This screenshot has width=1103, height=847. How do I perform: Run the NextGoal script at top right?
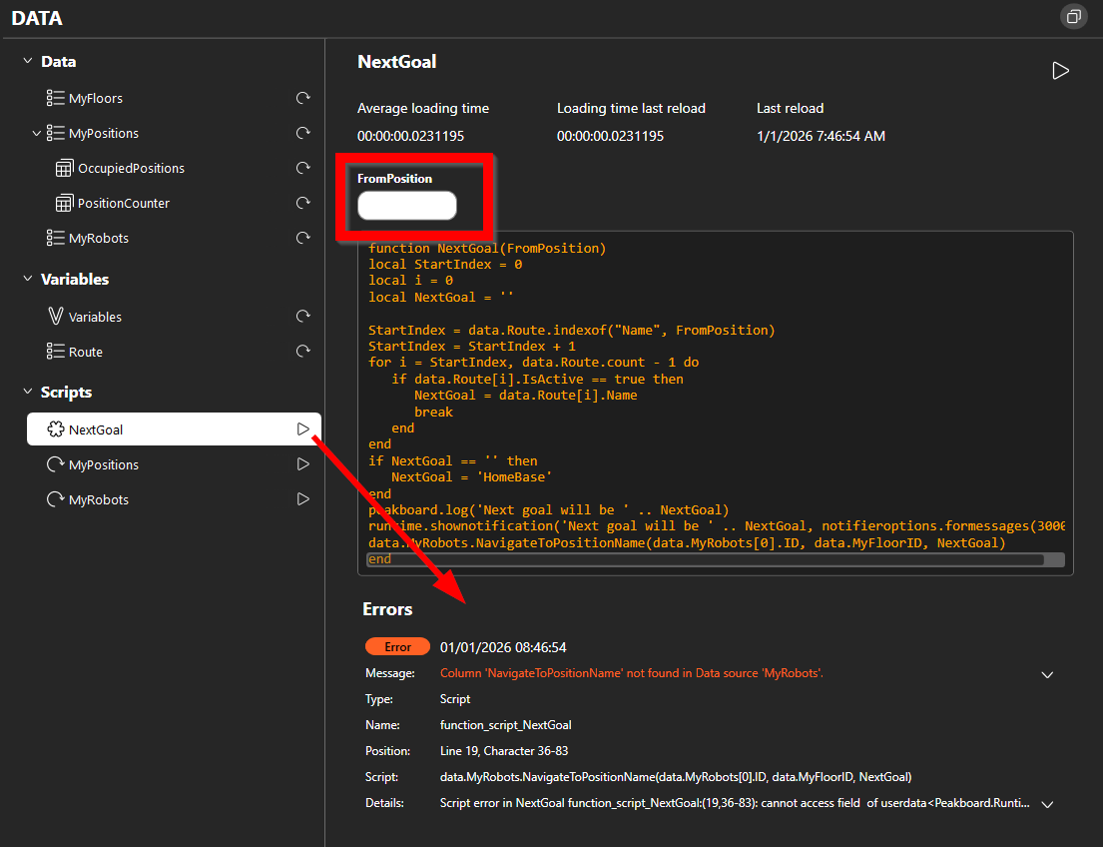pyautogui.click(x=1060, y=70)
